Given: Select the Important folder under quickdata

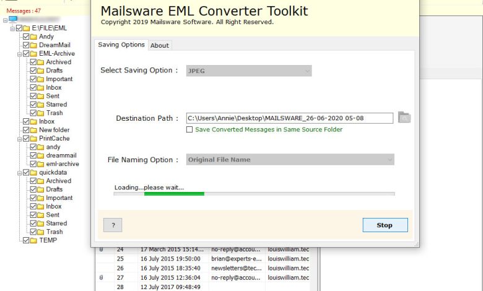Looking at the screenshot, I should [x=59, y=198].
